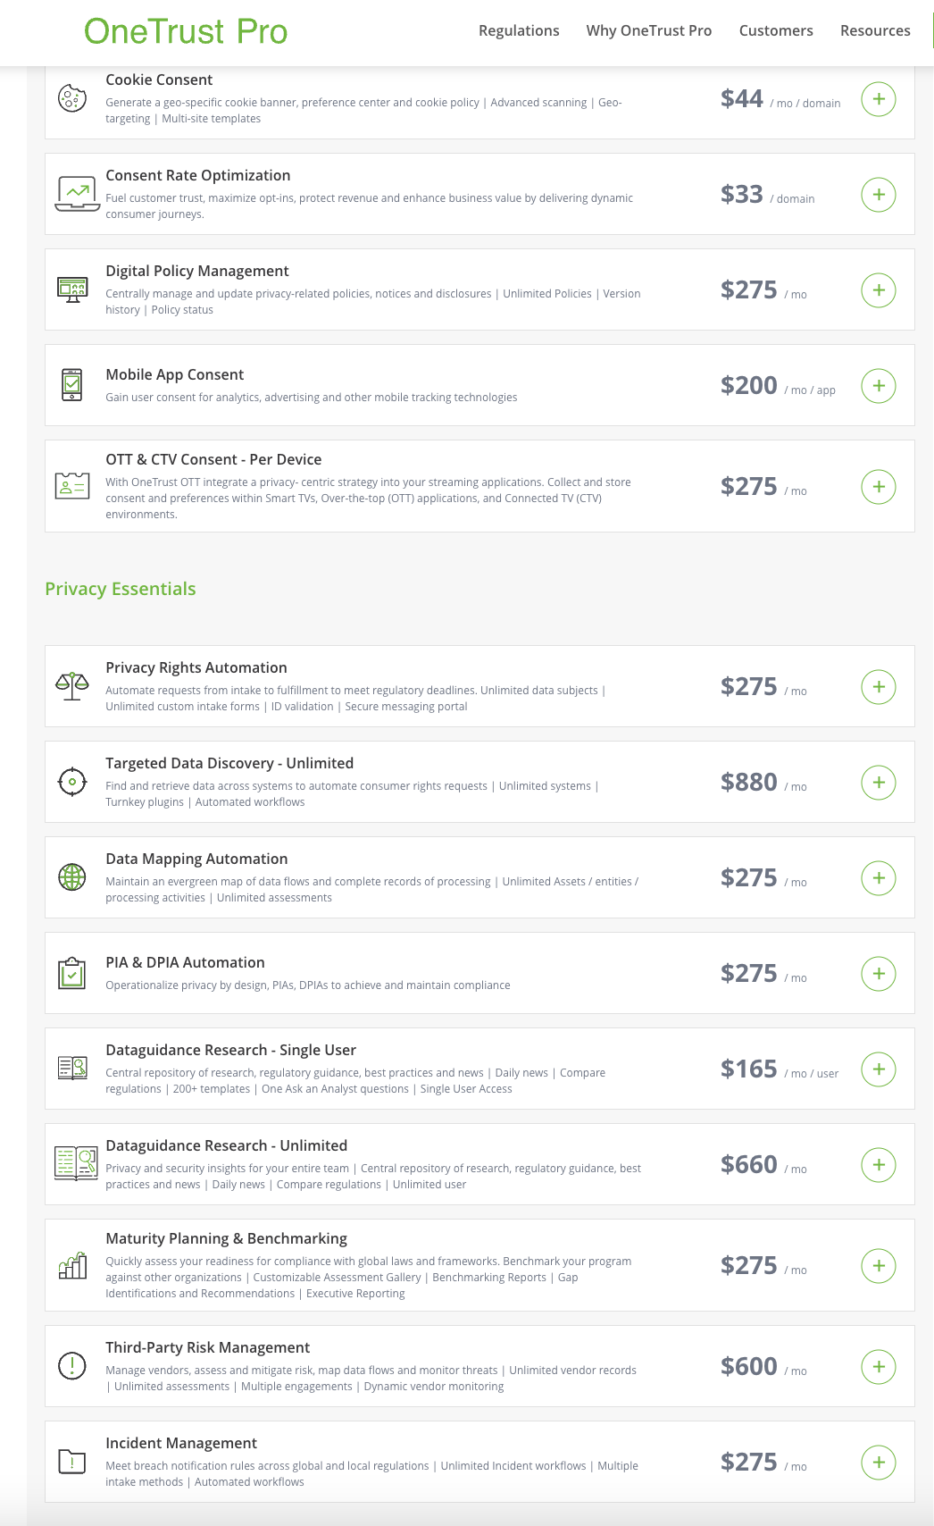Click the Mobile App Consent phone icon

(71, 384)
